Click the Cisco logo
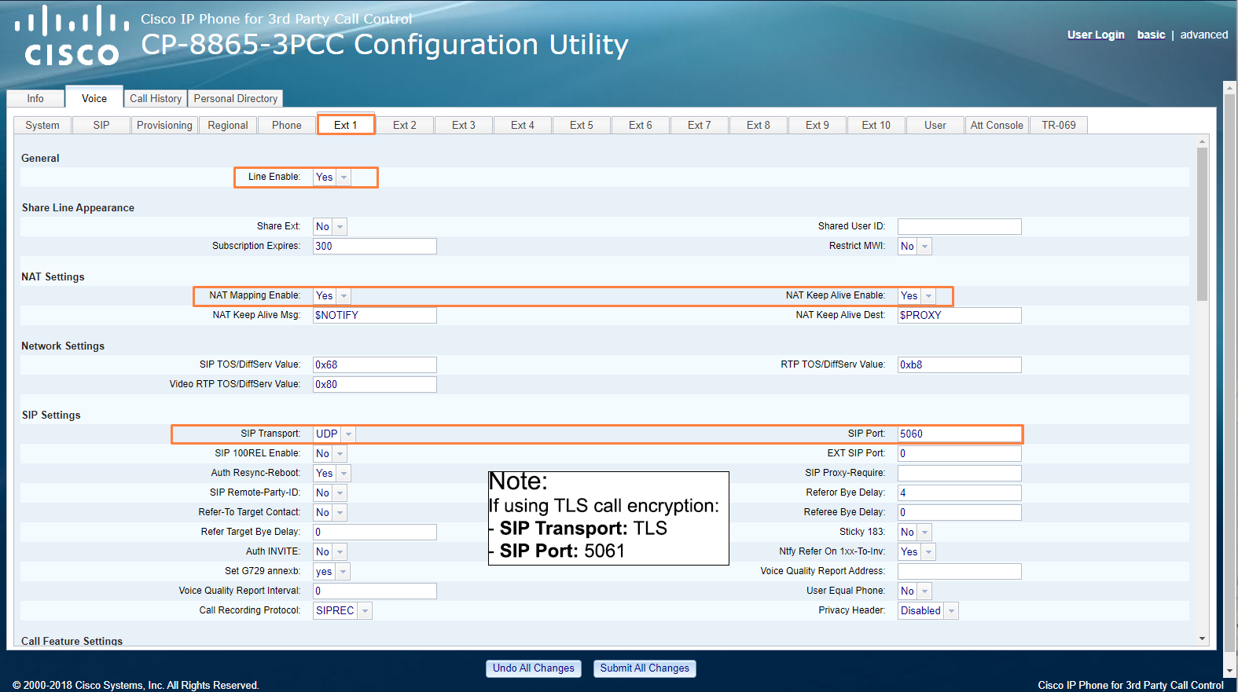The width and height of the screenshot is (1238, 692). tap(72, 36)
